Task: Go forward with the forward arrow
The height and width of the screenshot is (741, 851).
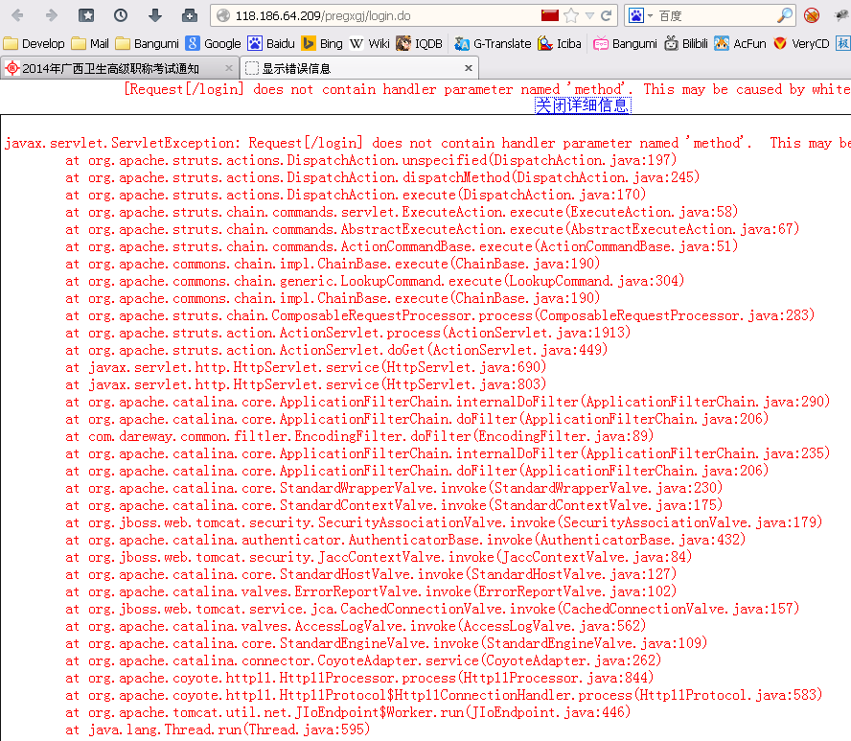Action: coord(52,15)
